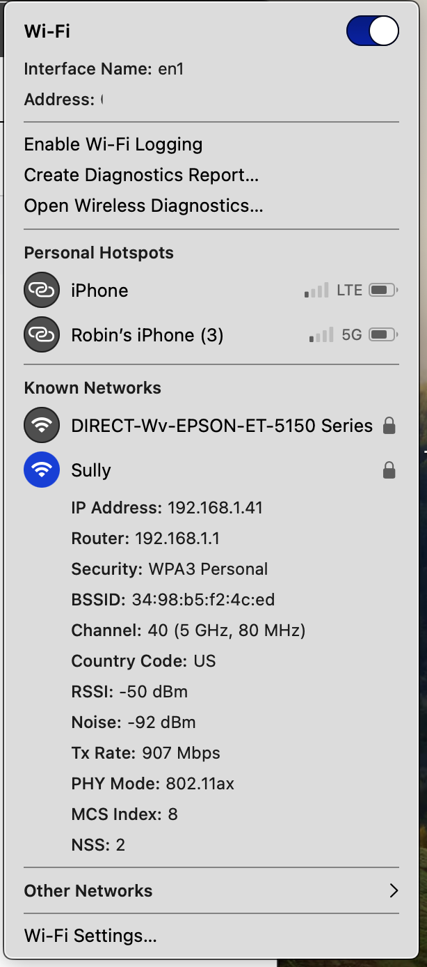Click Robin's iPhone (3) hotspot icon
Viewport: 427px width, 967px height.
pos(42,335)
